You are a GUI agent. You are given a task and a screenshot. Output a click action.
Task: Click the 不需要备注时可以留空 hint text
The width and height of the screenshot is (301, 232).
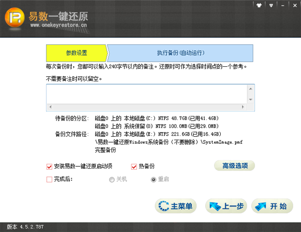(74, 79)
